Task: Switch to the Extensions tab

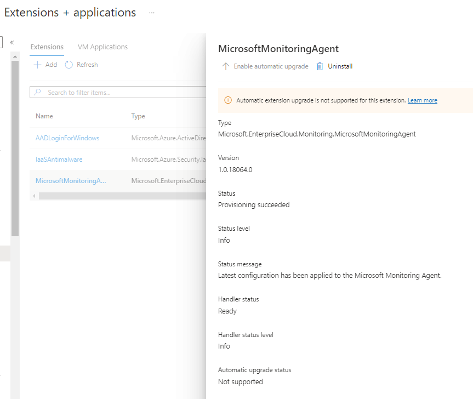Action: point(47,47)
